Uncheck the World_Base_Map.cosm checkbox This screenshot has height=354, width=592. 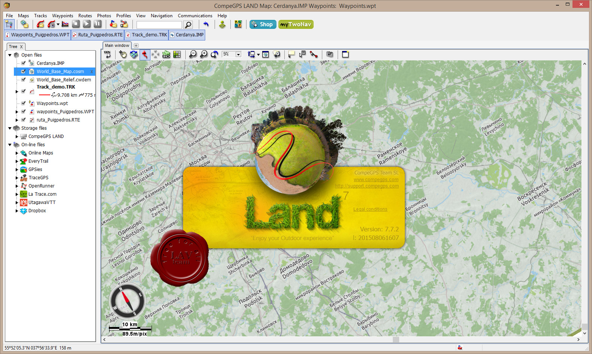23,71
